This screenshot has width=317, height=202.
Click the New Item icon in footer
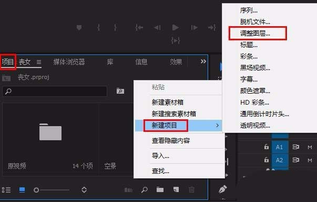click(176, 189)
